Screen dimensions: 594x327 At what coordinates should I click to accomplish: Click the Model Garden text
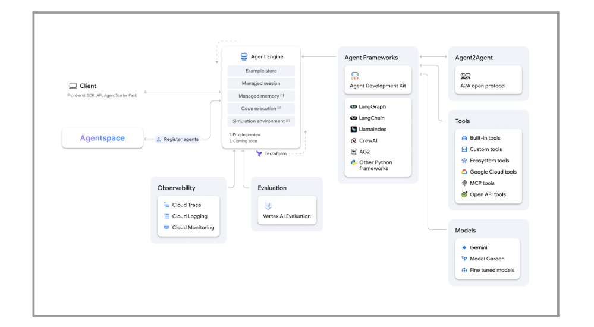487,259
